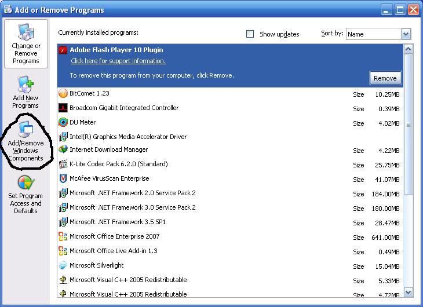The height and width of the screenshot is (307, 423).
Task: Click the 25.75MB size value
Action: (388, 165)
